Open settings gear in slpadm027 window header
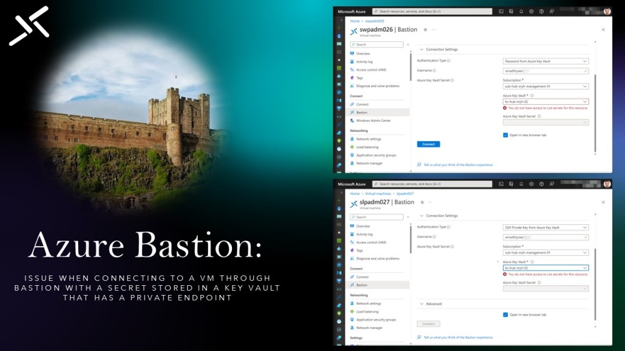This screenshot has height=351, width=625. 532,183
